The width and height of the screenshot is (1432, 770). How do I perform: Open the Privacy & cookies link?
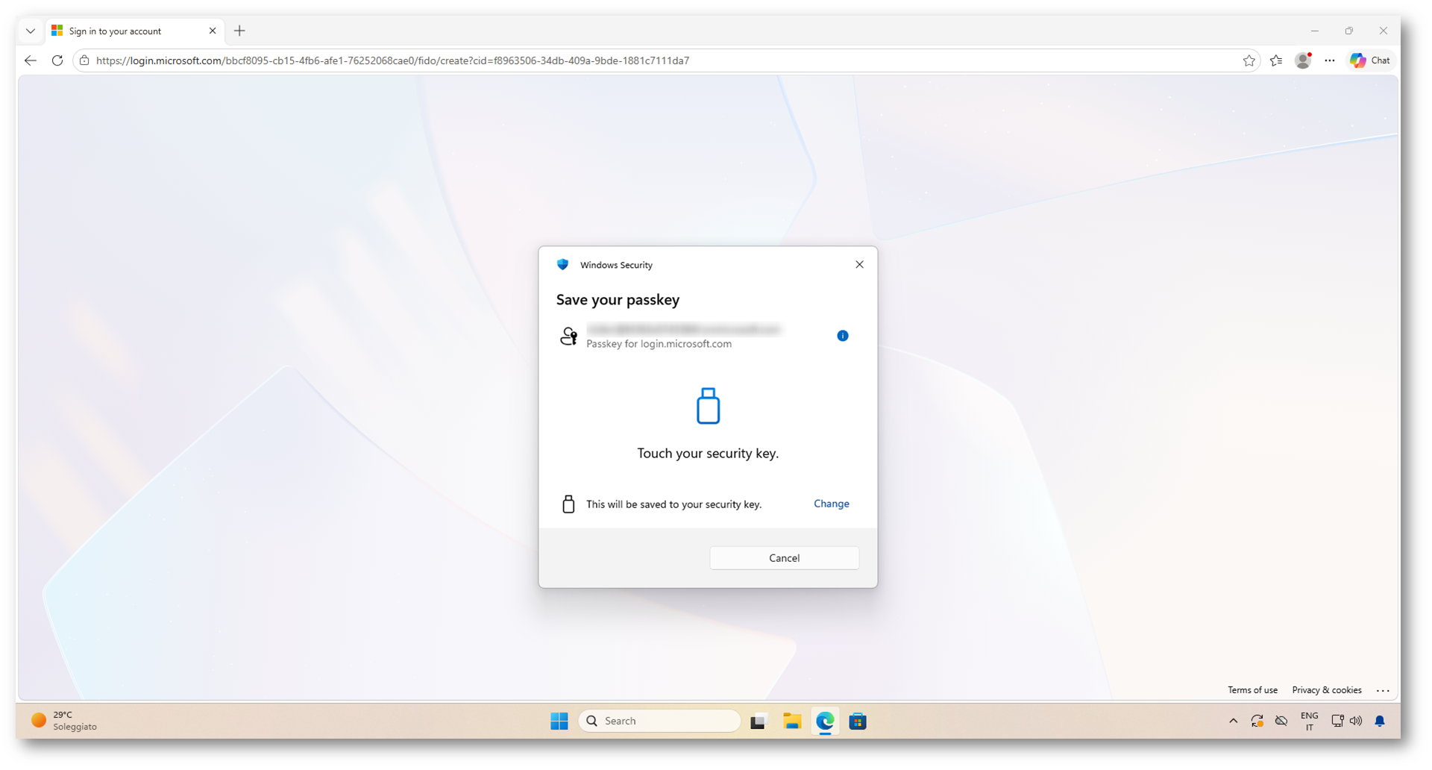(x=1327, y=690)
